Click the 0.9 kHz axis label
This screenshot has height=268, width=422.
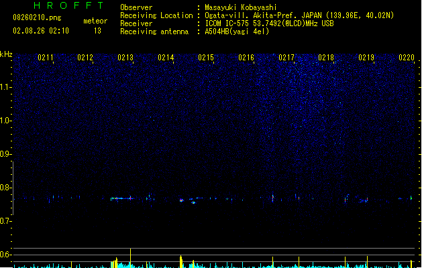click(5, 154)
